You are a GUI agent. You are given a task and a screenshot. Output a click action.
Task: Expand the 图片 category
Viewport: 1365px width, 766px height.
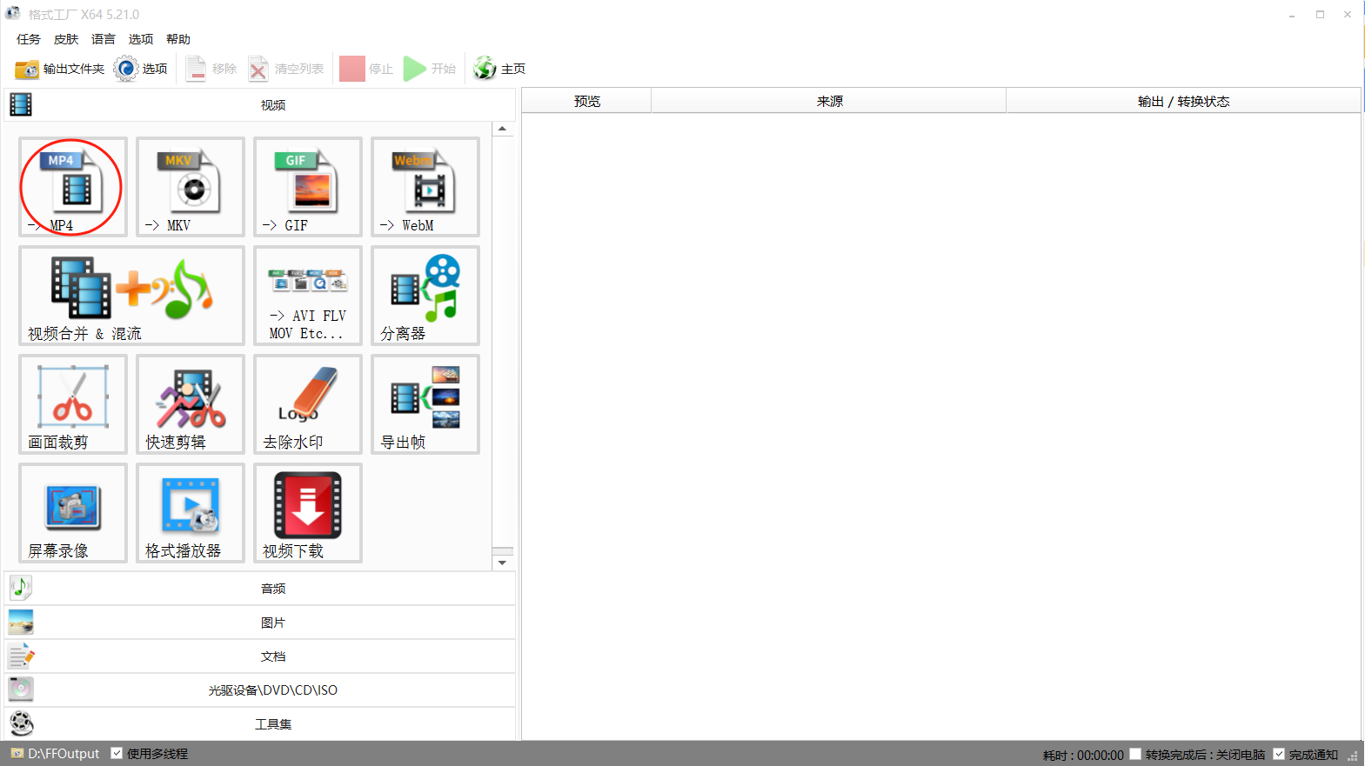[x=260, y=623]
